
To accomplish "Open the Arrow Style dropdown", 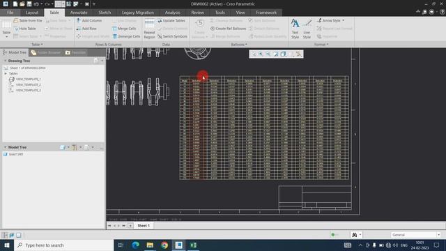I will 331,20.
